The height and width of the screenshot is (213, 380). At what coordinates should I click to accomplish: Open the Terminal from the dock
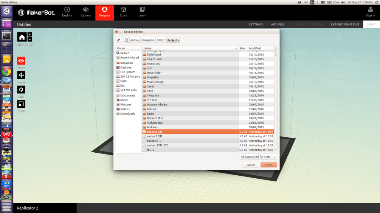[6, 36]
